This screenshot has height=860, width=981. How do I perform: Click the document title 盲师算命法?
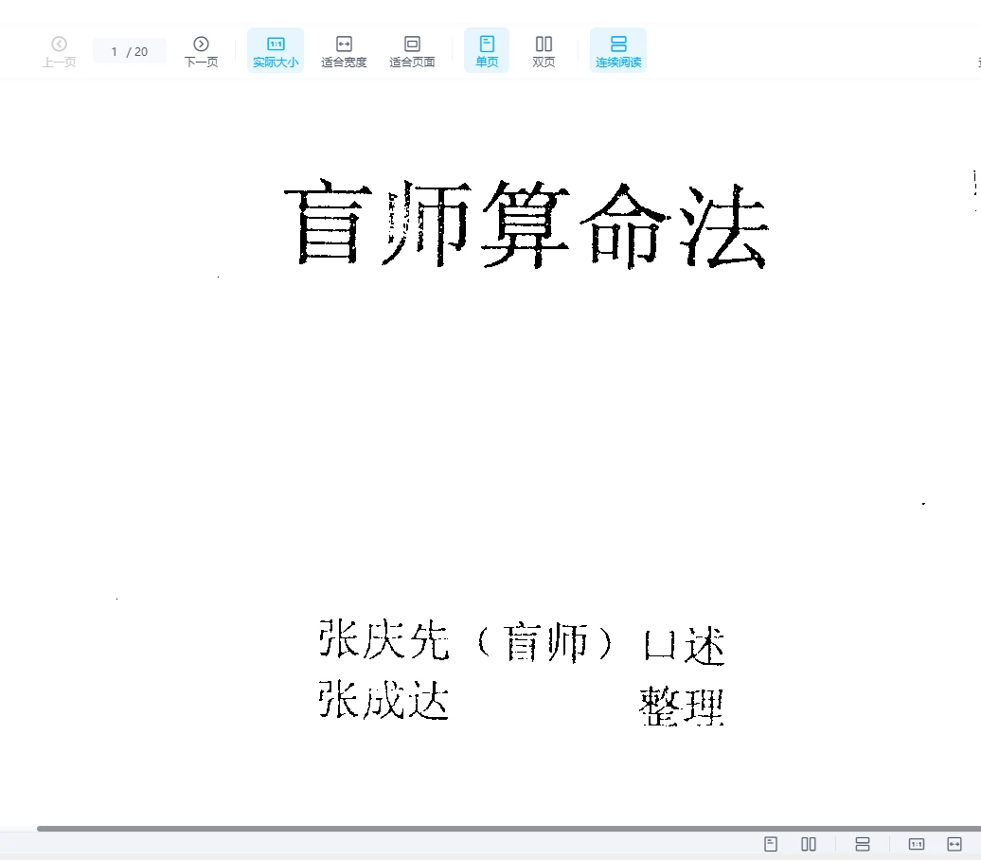(526, 225)
